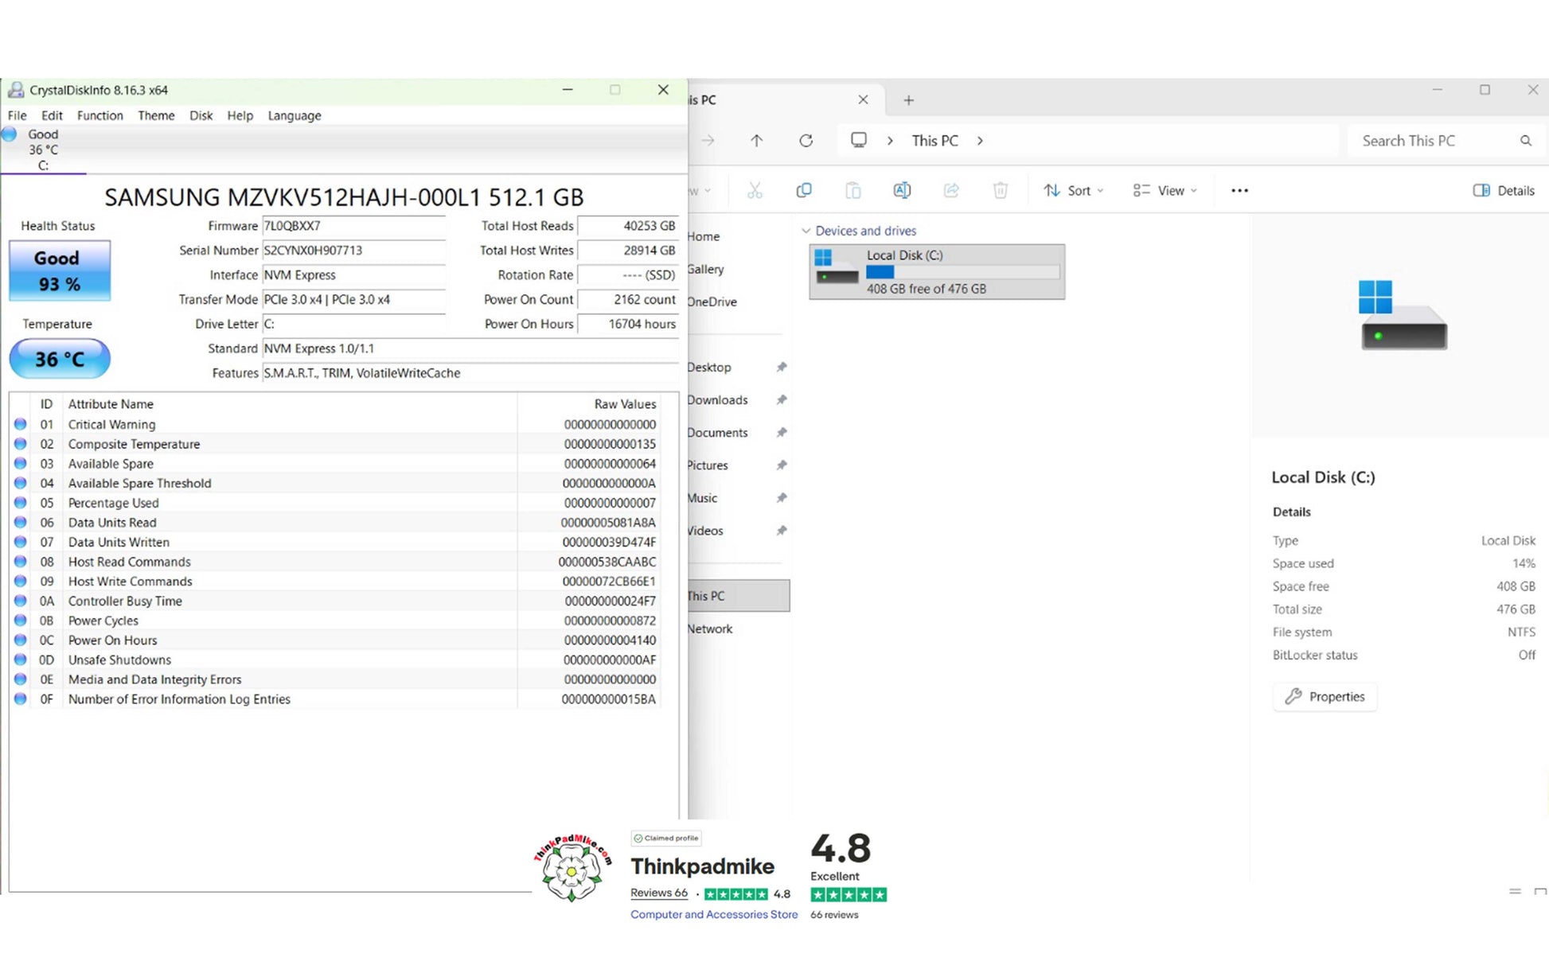Select the Data Units Written row
Screen dimensions: 1549x973
(336, 543)
